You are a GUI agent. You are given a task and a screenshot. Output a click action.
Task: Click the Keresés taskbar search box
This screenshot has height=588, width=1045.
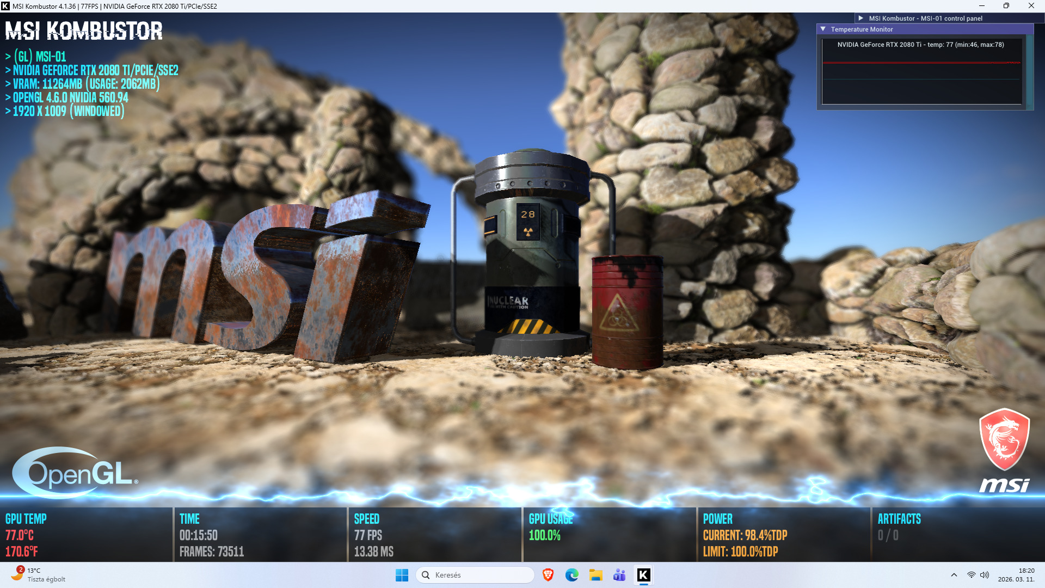tap(475, 575)
